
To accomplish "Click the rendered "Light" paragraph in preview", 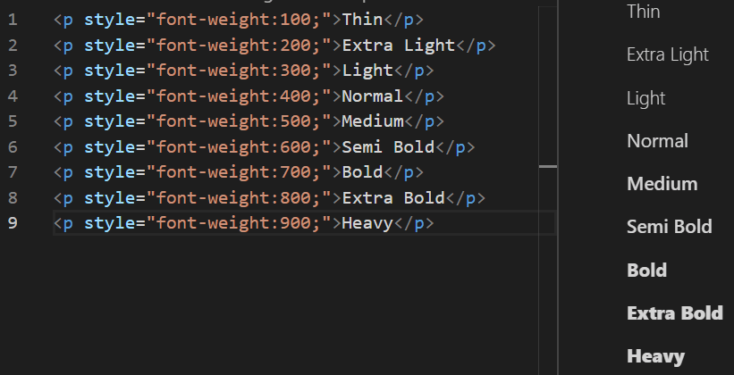I will coord(646,98).
